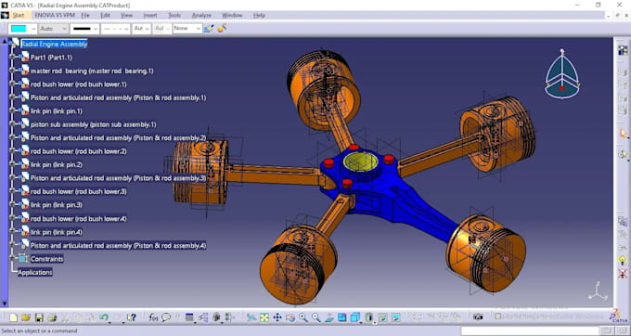Select link pin (link pin.3) item

(x=57, y=205)
